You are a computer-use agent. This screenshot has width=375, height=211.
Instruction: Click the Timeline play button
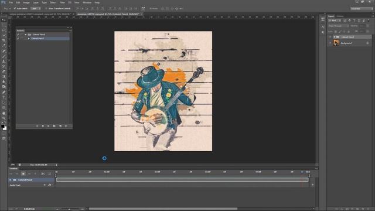coord(23,173)
